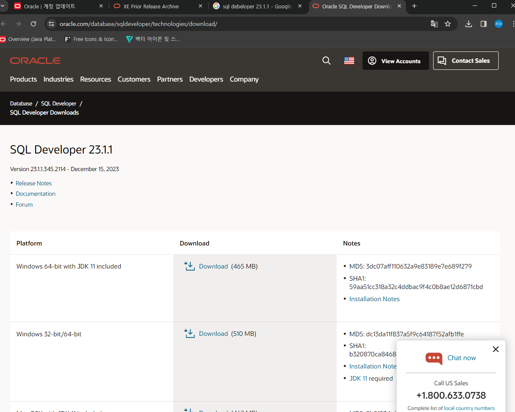The image size is (515, 412).
Task: Reload the current page
Action: [x=33, y=24]
